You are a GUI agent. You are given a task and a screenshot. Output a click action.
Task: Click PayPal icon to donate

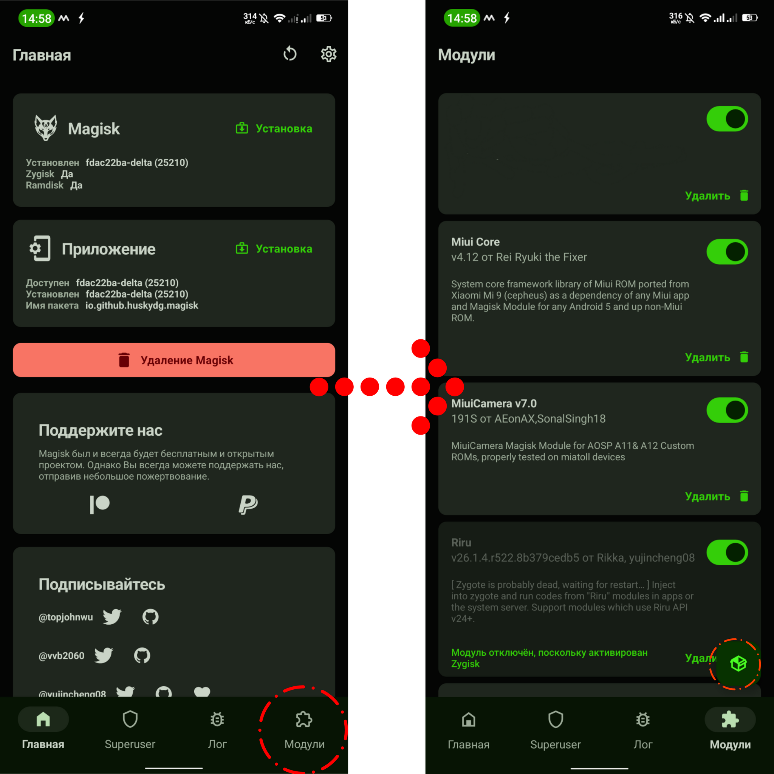[x=250, y=503]
